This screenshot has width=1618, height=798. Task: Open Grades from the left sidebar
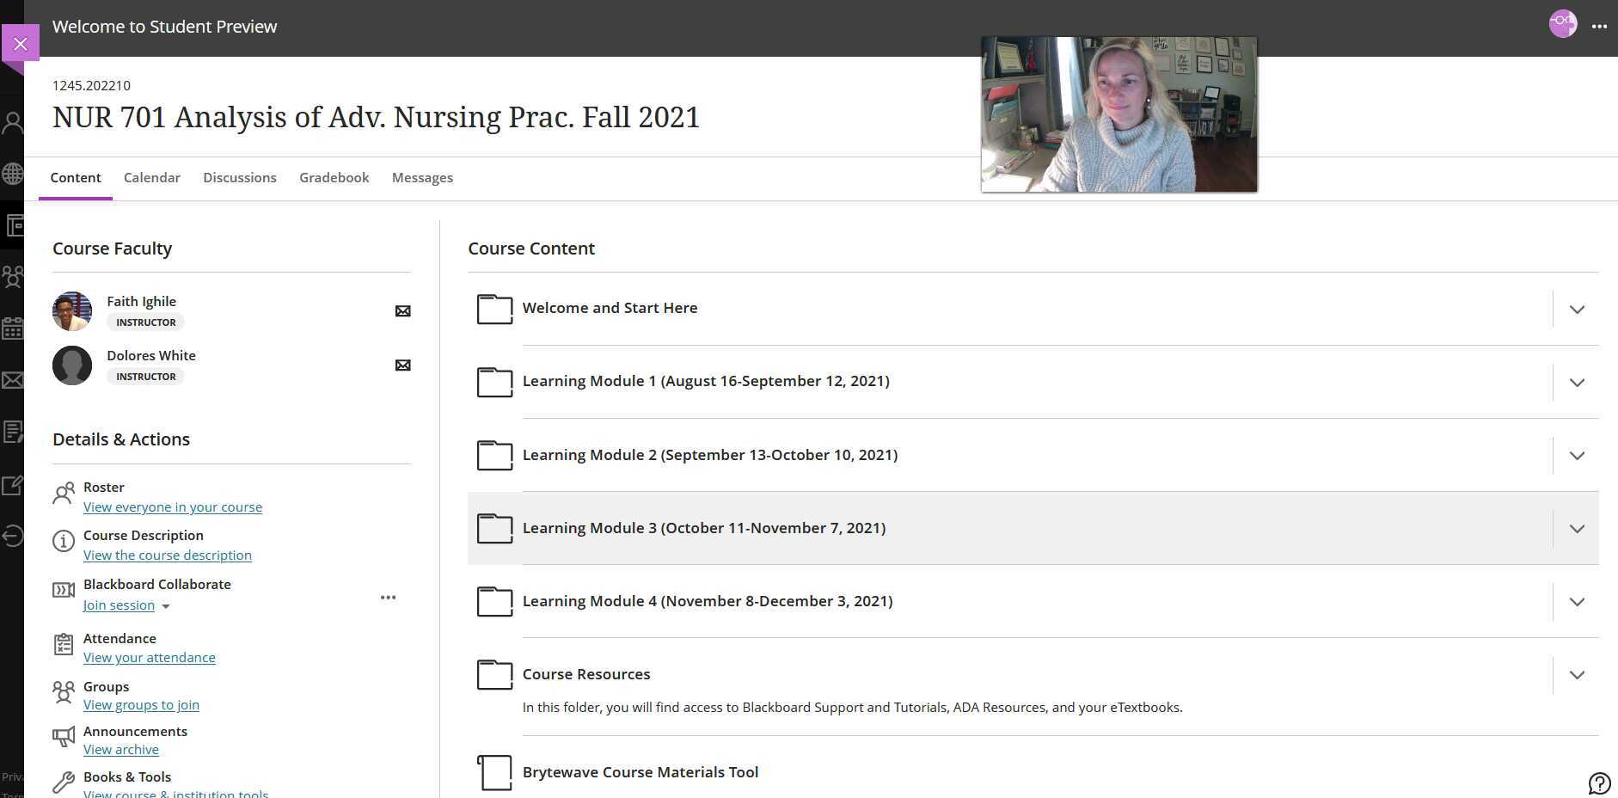tap(13, 432)
